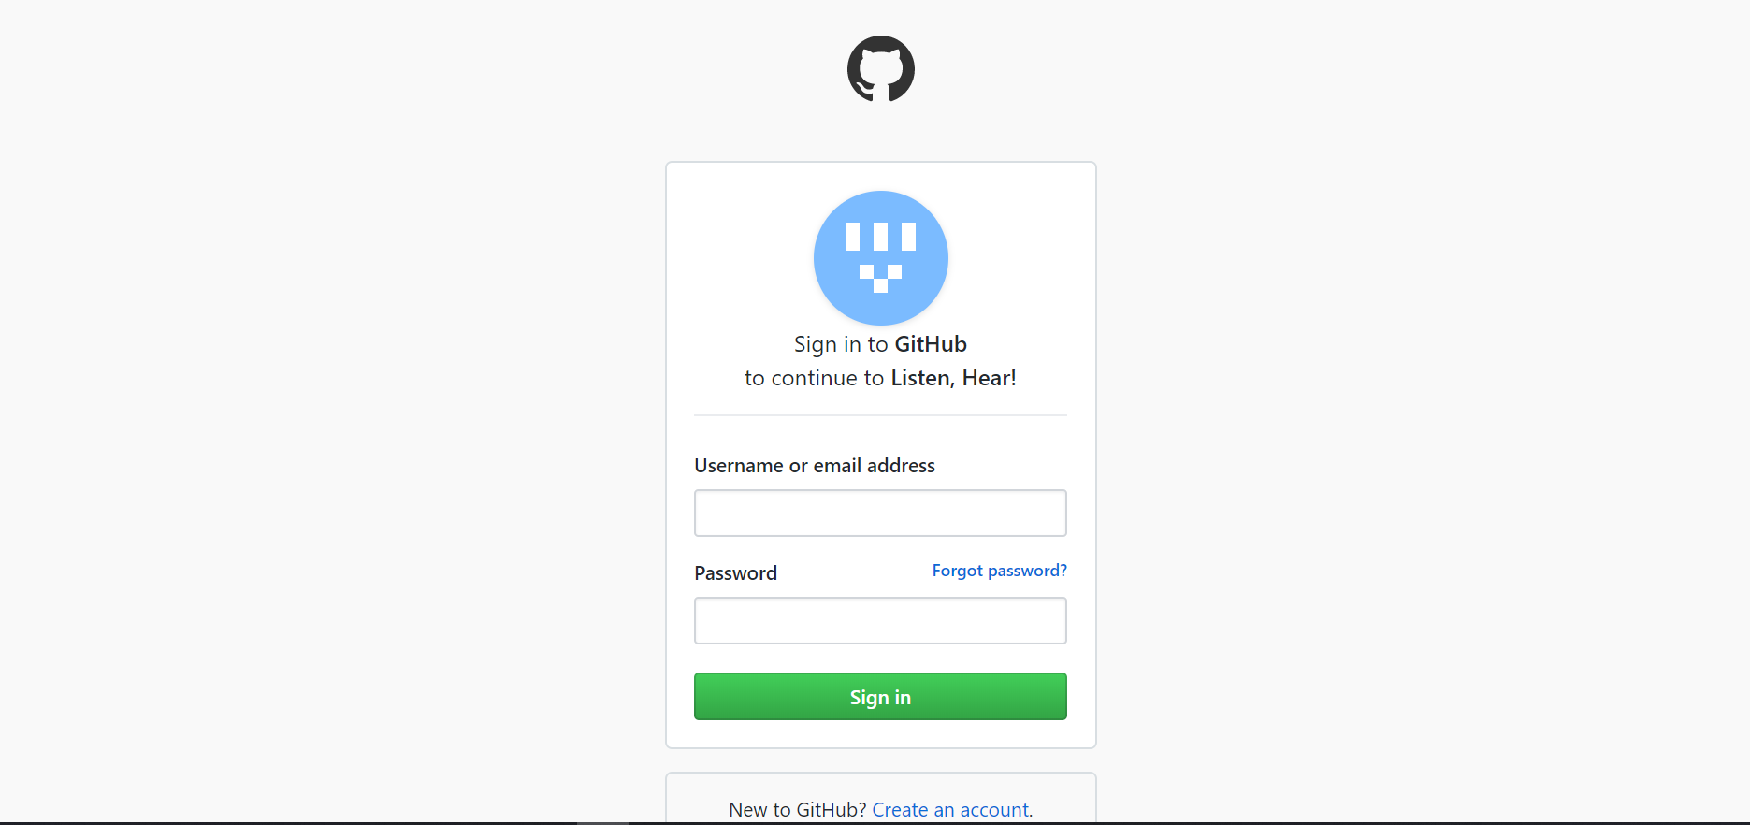Open the Forgot password? link
This screenshot has width=1750, height=825.
[999, 571]
